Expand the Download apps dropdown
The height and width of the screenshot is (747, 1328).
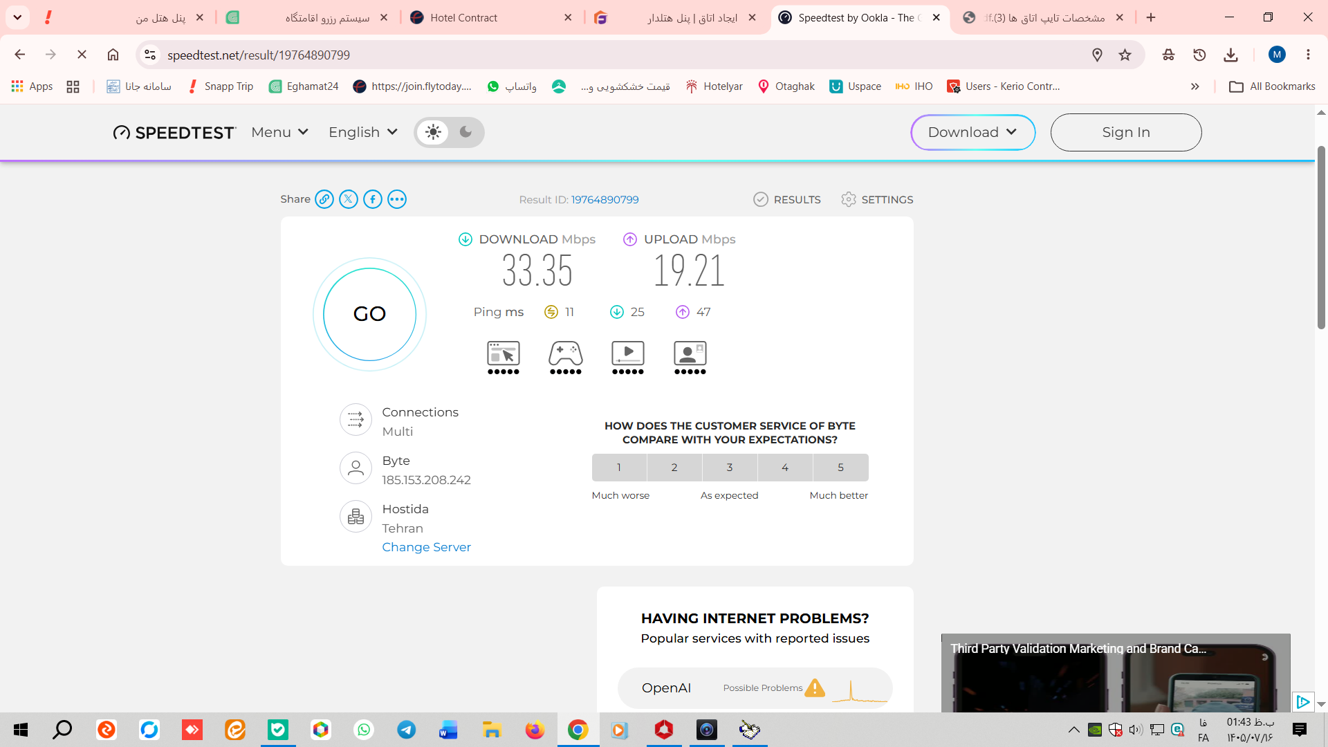tap(973, 132)
